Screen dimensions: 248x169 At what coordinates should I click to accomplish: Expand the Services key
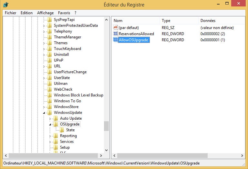coord(50,142)
